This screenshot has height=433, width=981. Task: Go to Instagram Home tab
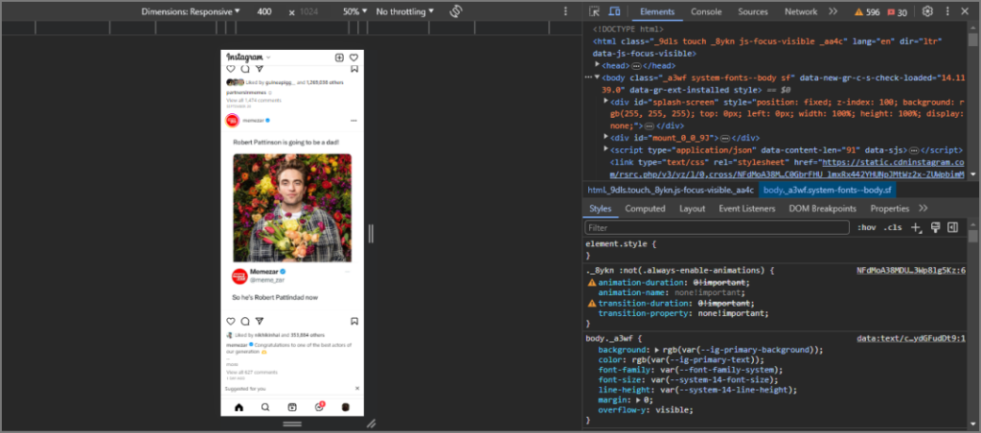coord(239,407)
